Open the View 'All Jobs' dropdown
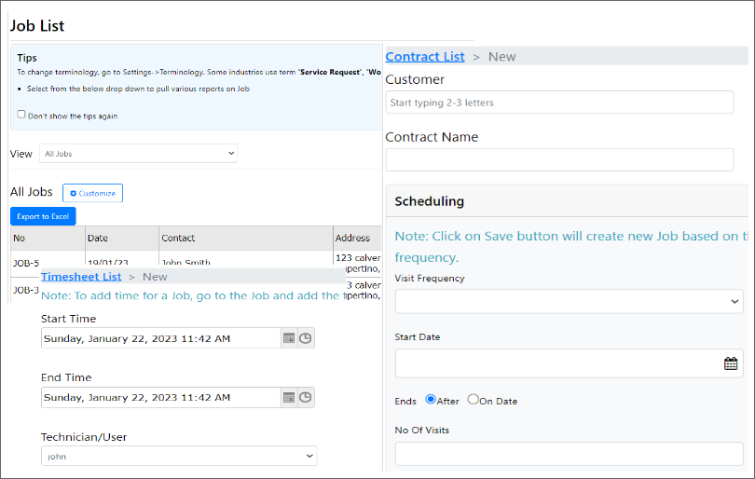The height and width of the screenshot is (479, 755). pyautogui.click(x=138, y=153)
